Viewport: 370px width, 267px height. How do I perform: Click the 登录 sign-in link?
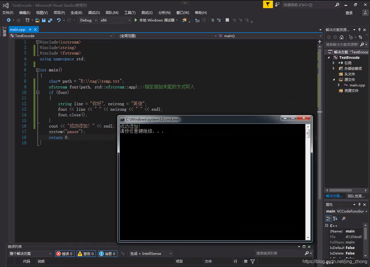click(x=349, y=13)
